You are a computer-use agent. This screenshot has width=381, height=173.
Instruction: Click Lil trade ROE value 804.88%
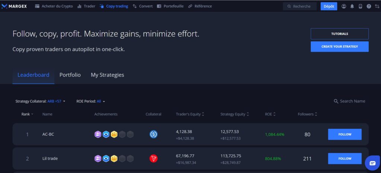[x=273, y=158]
